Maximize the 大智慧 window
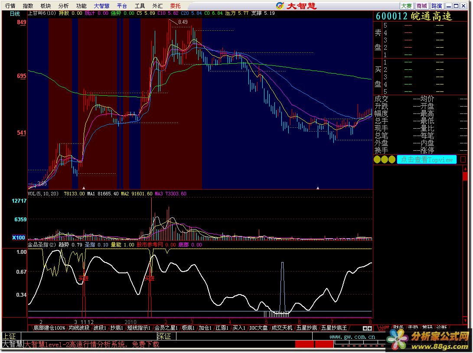Screen dimensions: 473x353 (x=456, y=6)
